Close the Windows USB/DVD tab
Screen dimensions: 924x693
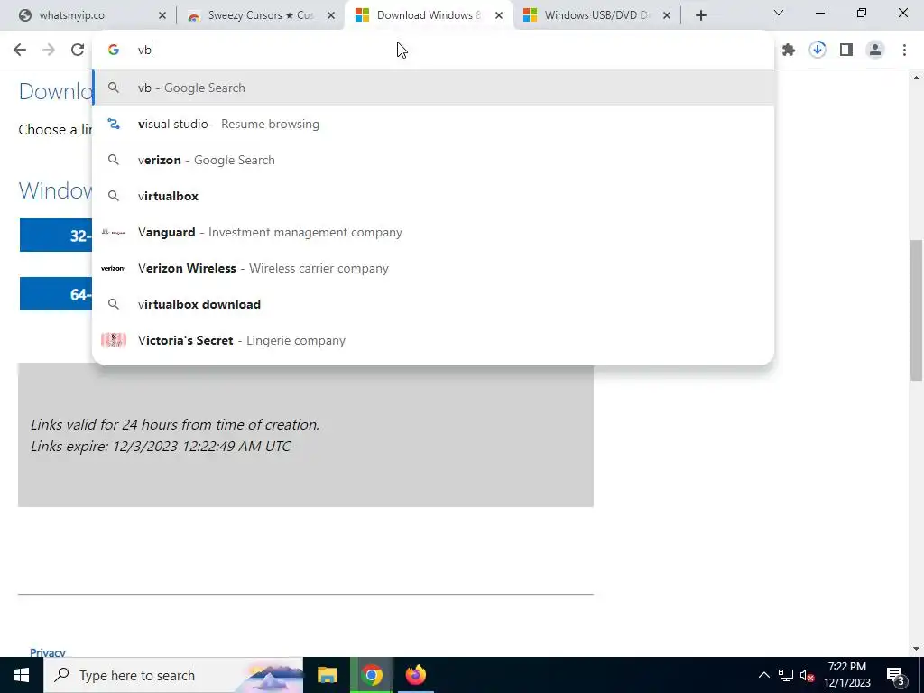click(667, 16)
